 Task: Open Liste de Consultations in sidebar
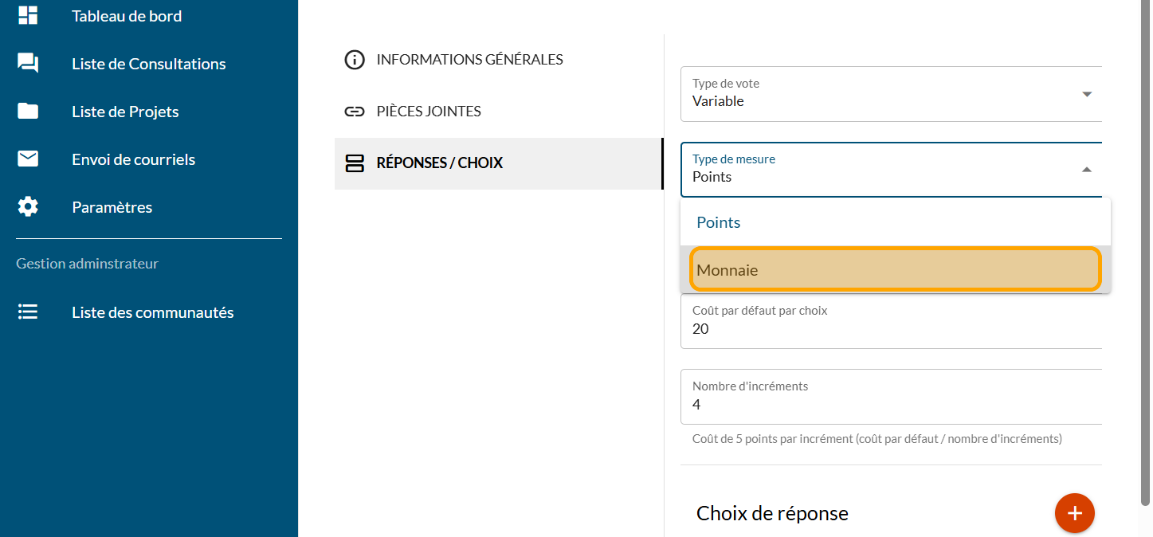pos(148,64)
